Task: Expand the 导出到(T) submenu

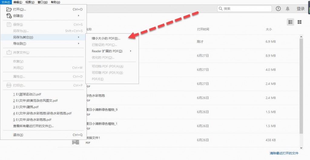Action: click(43, 44)
